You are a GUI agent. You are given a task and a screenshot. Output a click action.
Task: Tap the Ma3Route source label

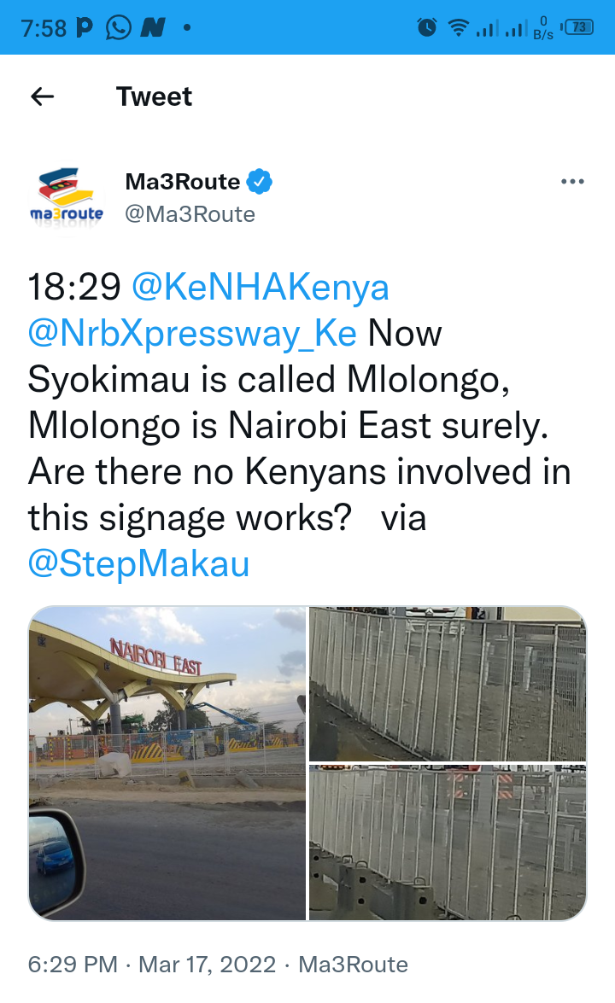pyautogui.click(x=354, y=964)
